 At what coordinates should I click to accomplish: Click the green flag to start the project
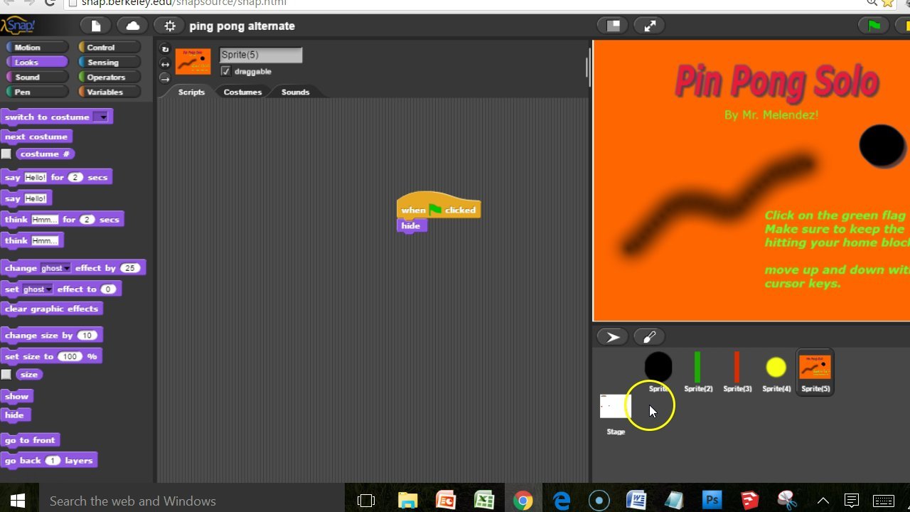pos(873,25)
